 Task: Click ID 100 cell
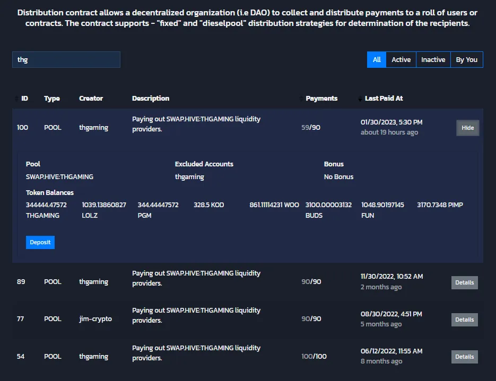pos(22,128)
